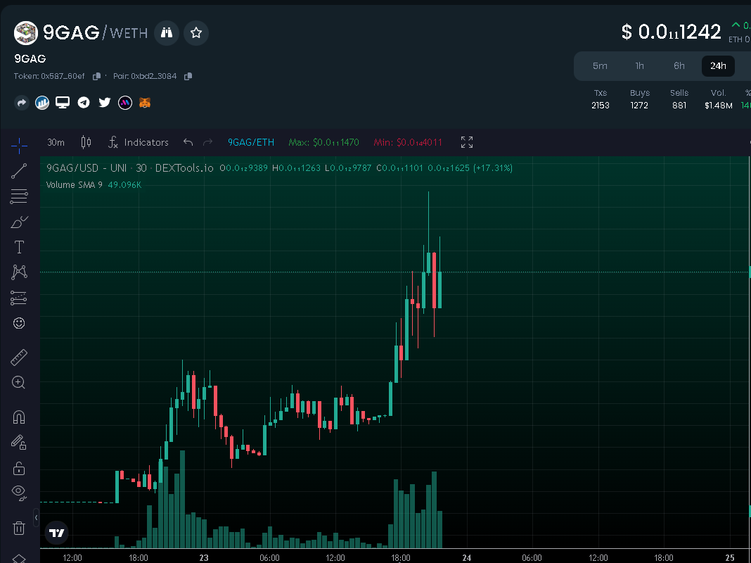The width and height of the screenshot is (751, 563).
Task: Click the 9GAG token logo image
Action: point(26,33)
